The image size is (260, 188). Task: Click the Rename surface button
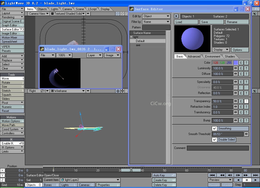pos(237,22)
